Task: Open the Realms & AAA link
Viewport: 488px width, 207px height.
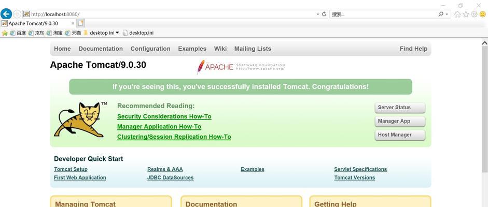Action: [165, 169]
